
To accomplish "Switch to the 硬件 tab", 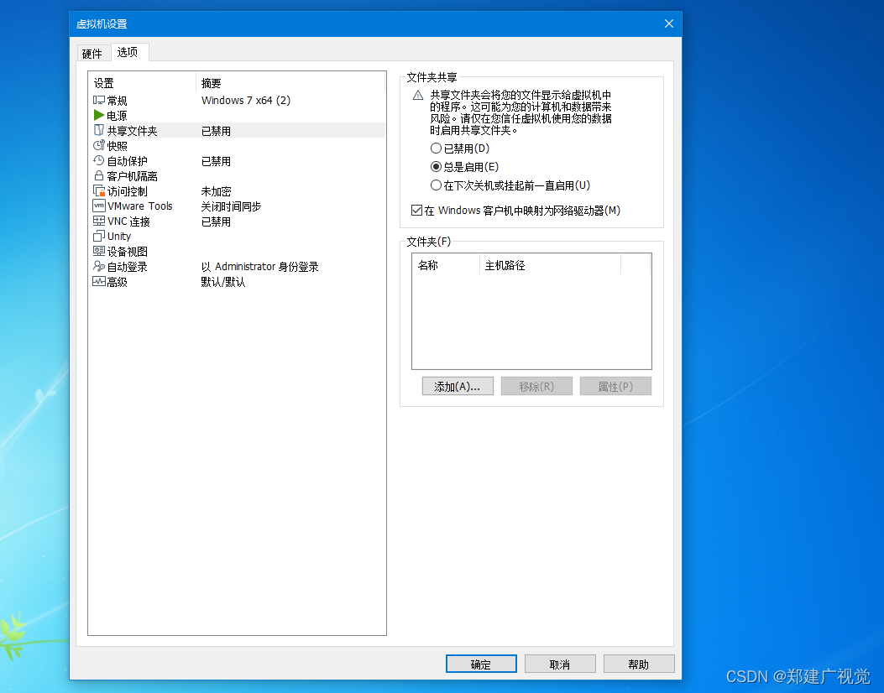I will tap(92, 54).
